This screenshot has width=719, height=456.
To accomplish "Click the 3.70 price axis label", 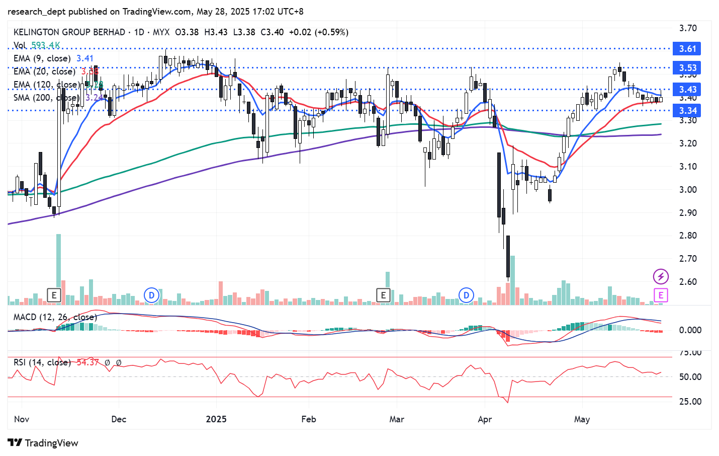I will tap(688, 28).
